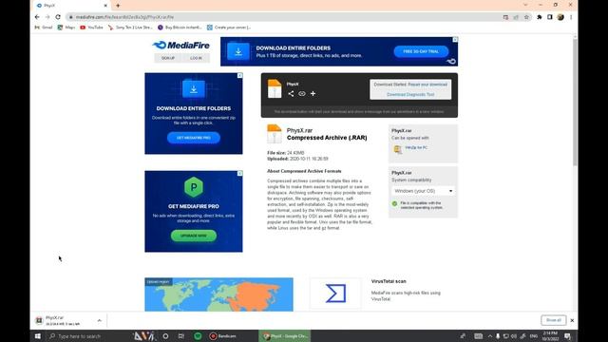The height and width of the screenshot is (342, 608).
Task: Click Repair your download link
Action: pos(427,85)
